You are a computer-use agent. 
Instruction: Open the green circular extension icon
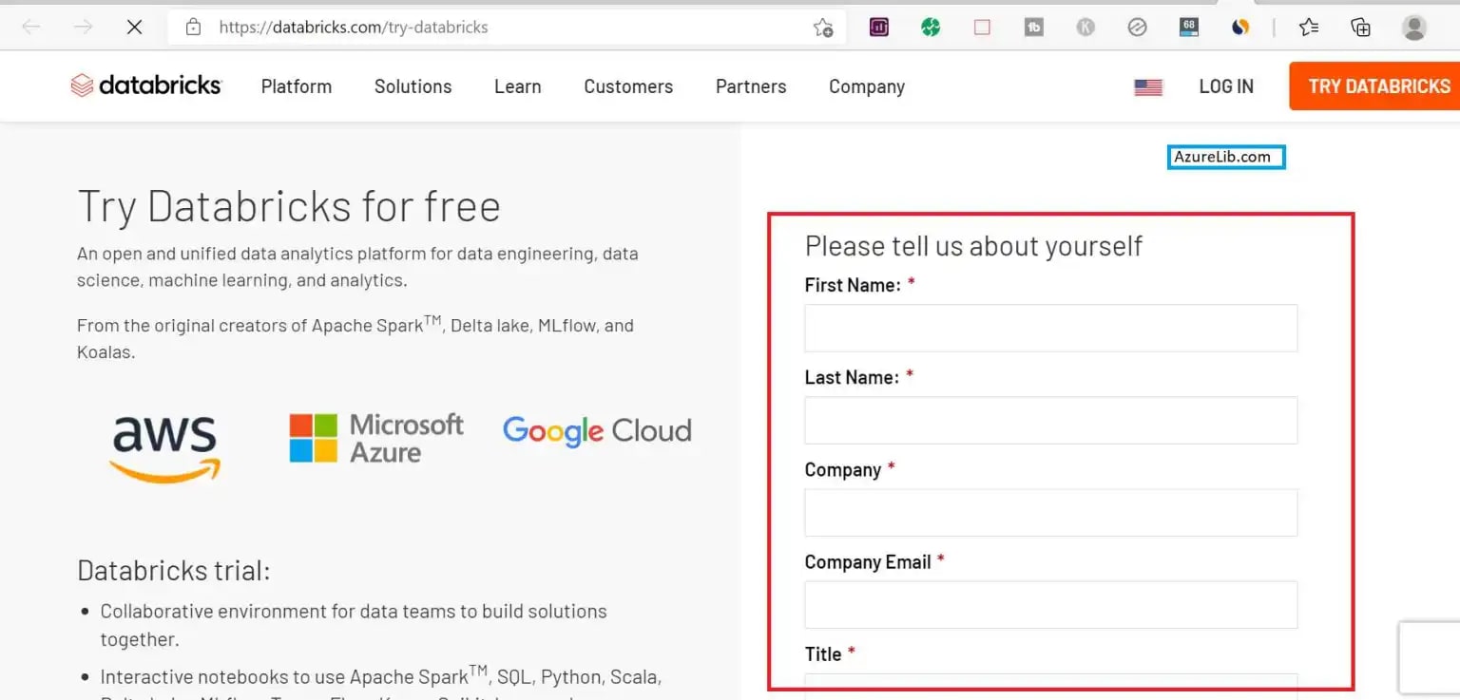(931, 28)
